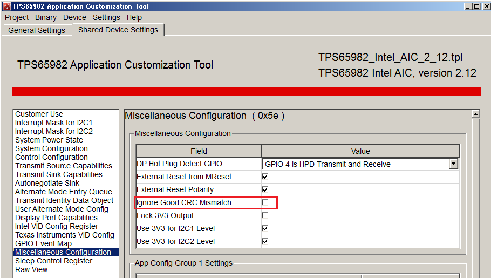Toggle External Reset from MReset checkbox

[x=265, y=177]
